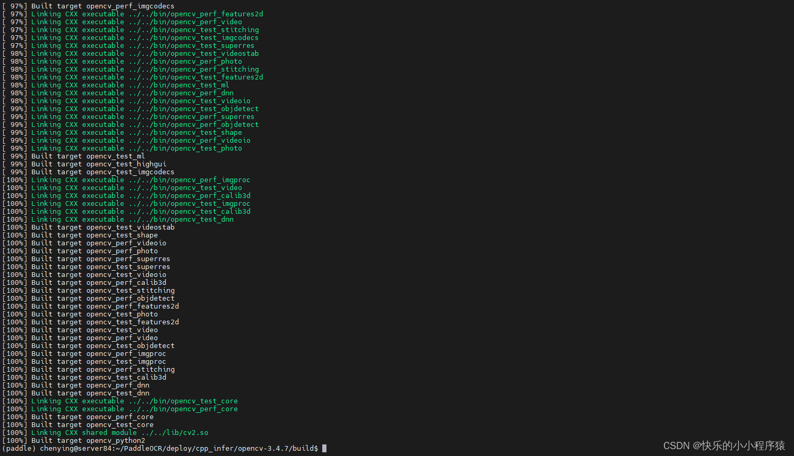Click the 'Linking CXX shared module cv2.so' line
The width and height of the screenshot is (794, 456).
tap(105, 433)
